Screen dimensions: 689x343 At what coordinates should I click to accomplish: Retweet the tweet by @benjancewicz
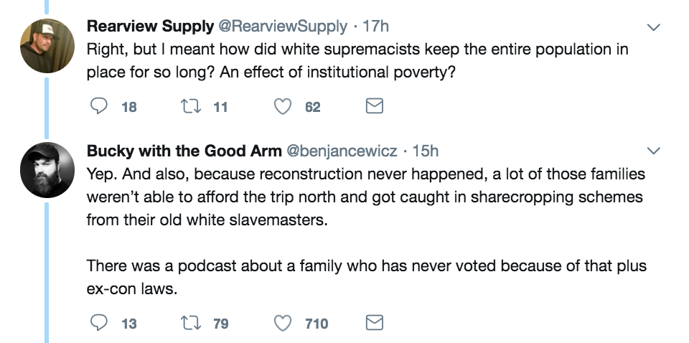point(191,324)
